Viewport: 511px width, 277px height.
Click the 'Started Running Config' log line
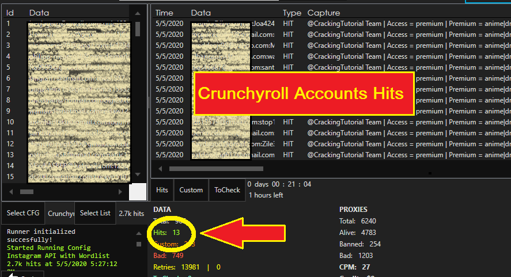click(x=49, y=248)
